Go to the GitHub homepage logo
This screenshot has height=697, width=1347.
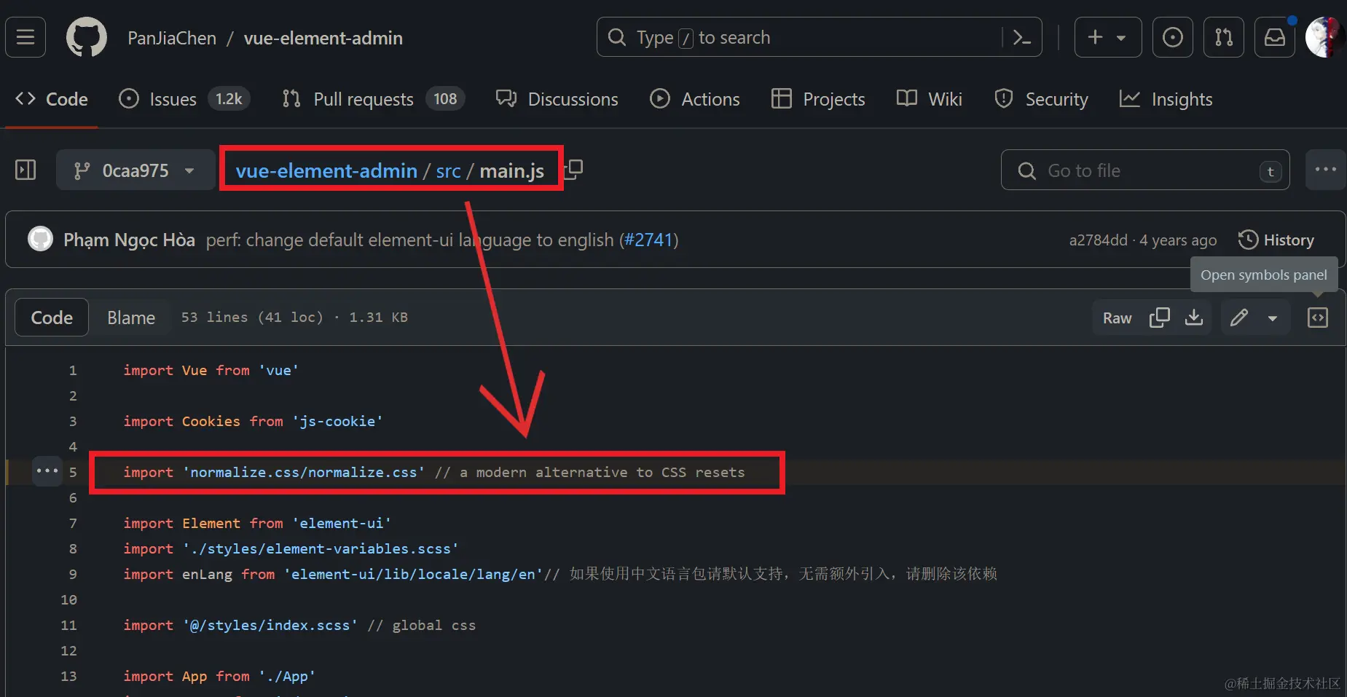coord(87,37)
